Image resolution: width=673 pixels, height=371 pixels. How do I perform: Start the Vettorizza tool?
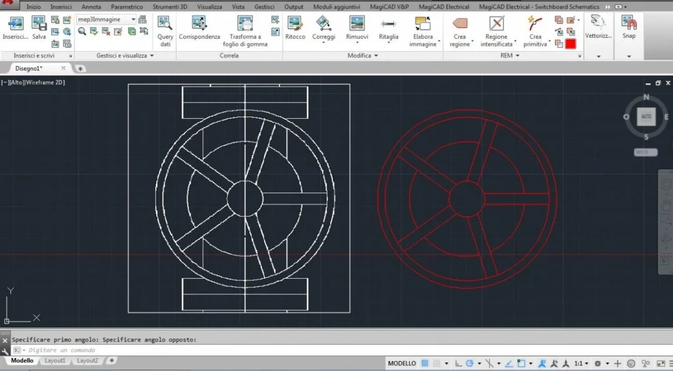tap(598, 27)
